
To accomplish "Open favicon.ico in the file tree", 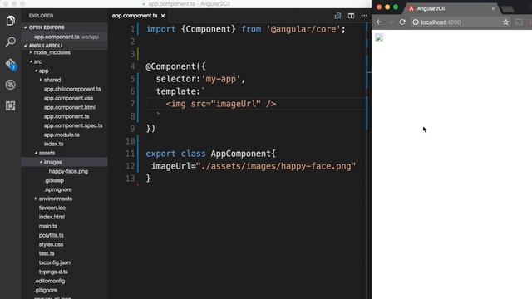I will pyautogui.click(x=52, y=208).
